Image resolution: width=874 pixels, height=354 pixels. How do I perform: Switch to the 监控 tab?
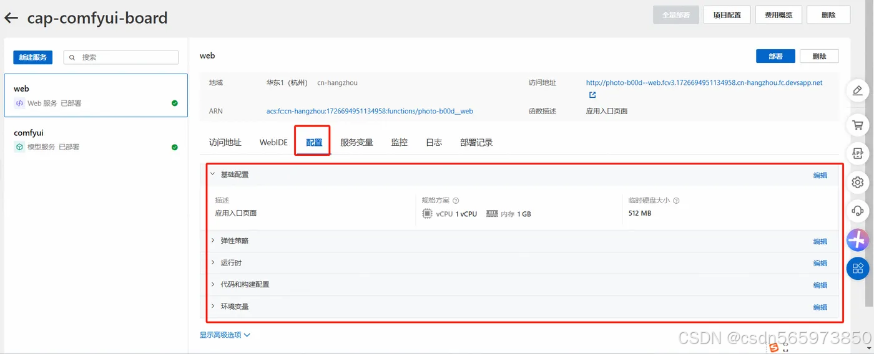pyautogui.click(x=400, y=142)
